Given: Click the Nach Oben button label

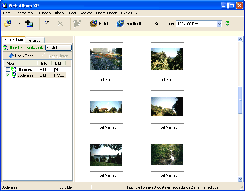Looking at the screenshot, I should click(x=24, y=56).
